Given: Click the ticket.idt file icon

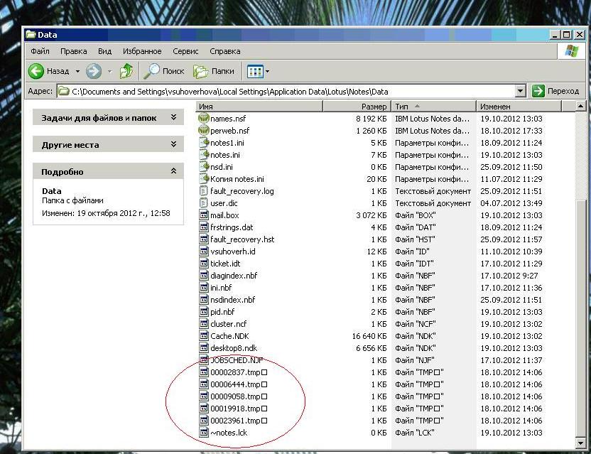Looking at the screenshot, I should coord(204,263).
